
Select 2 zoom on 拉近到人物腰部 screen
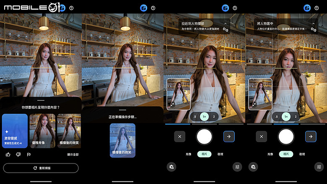(x=214, y=117)
